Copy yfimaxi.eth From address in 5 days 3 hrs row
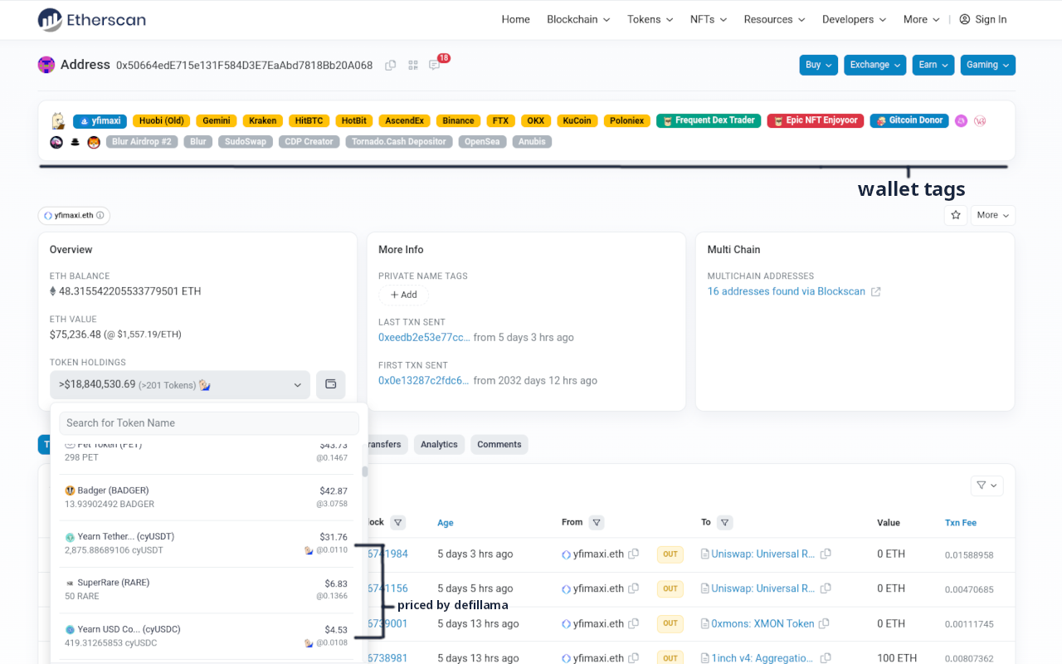The height and width of the screenshot is (664, 1062). coord(634,554)
